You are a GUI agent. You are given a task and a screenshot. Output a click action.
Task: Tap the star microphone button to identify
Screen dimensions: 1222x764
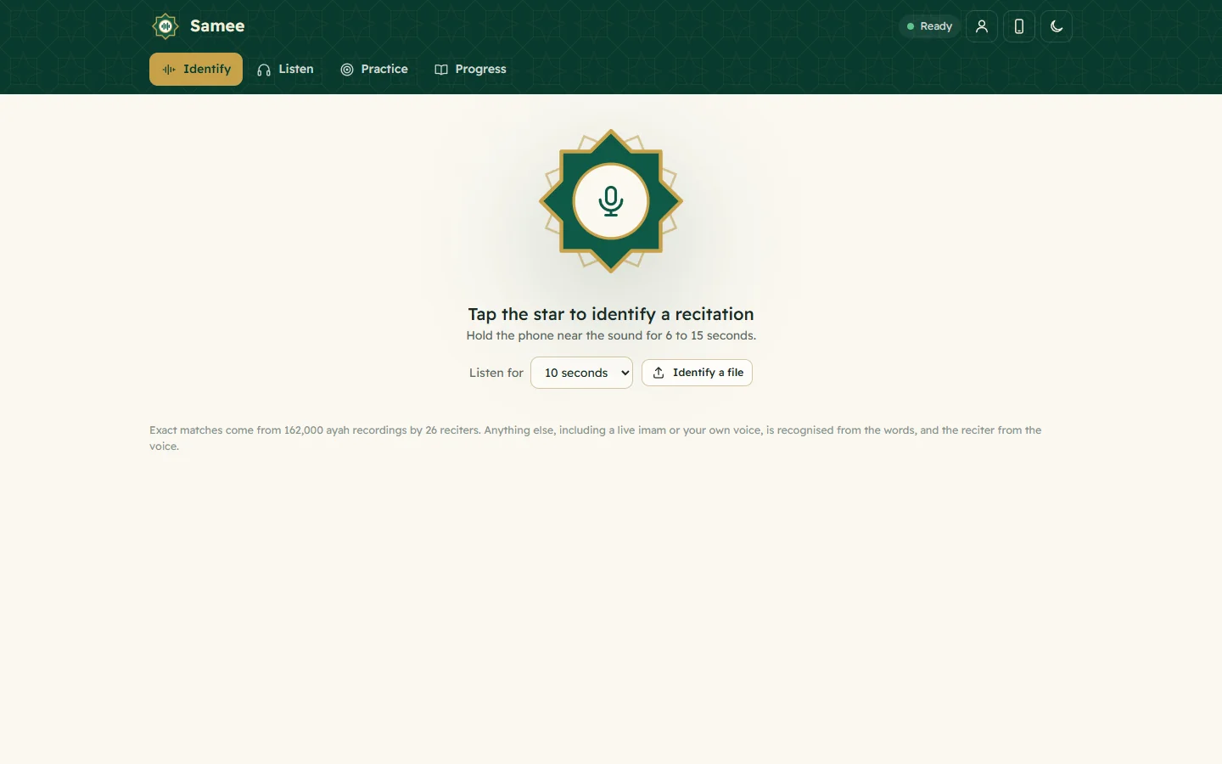(x=611, y=201)
